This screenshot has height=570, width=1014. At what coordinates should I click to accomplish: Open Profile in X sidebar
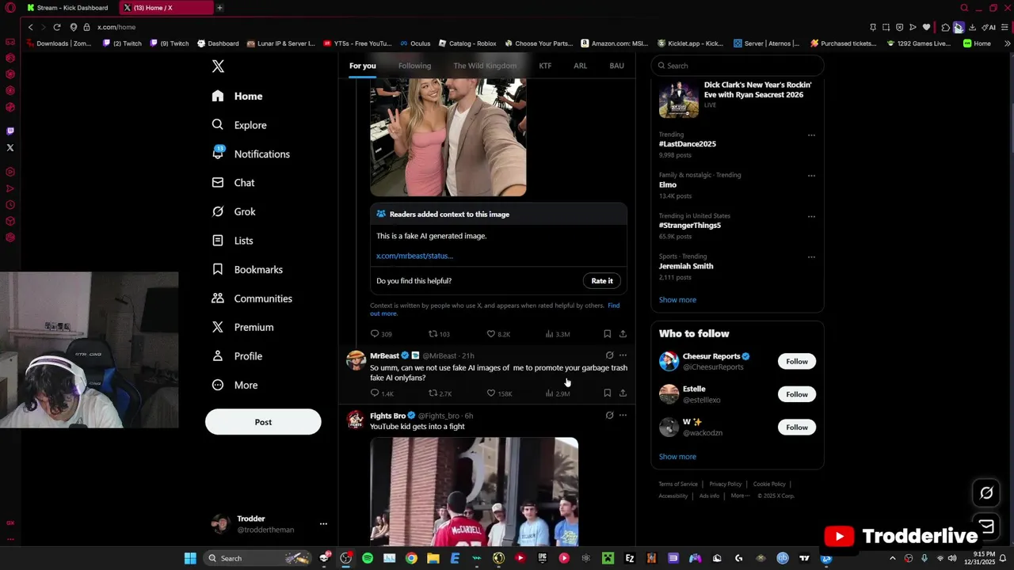[237, 356]
